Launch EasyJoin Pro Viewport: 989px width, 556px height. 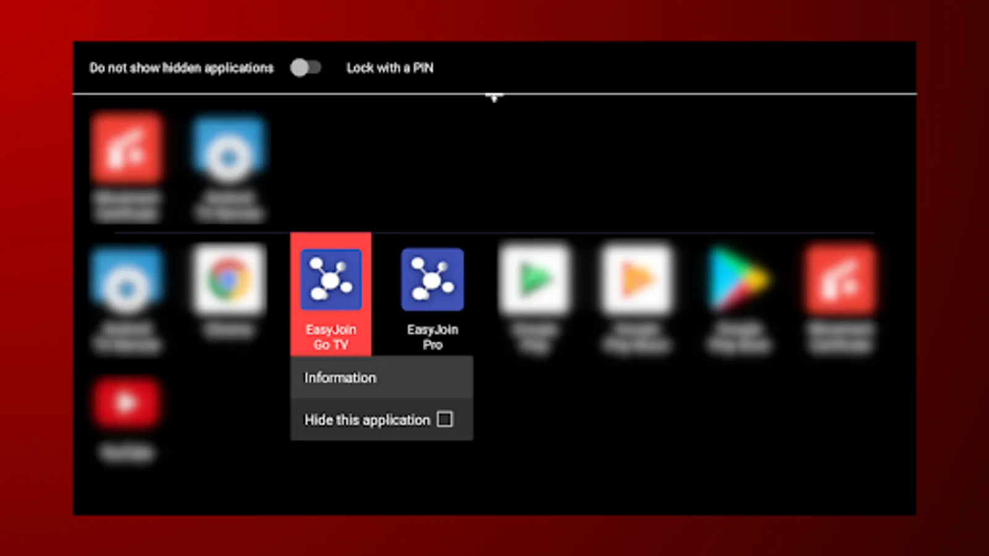432,279
